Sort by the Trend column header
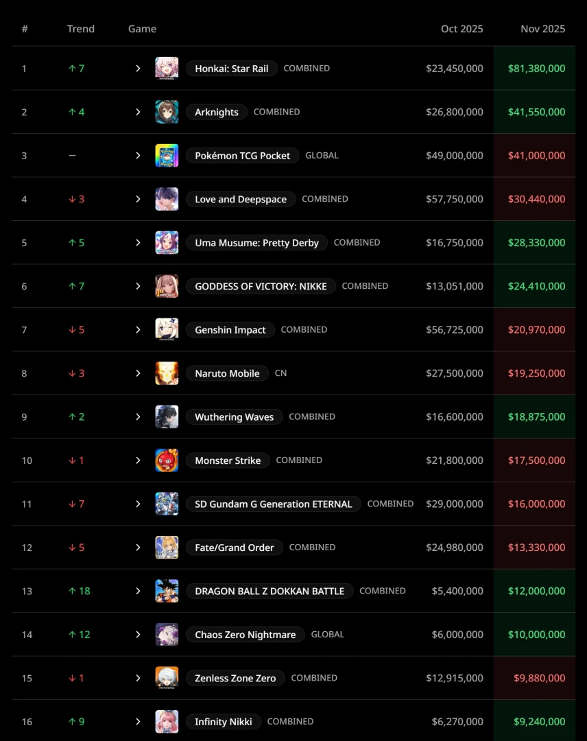This screenshot has width=587, height=741. [81, 29]
